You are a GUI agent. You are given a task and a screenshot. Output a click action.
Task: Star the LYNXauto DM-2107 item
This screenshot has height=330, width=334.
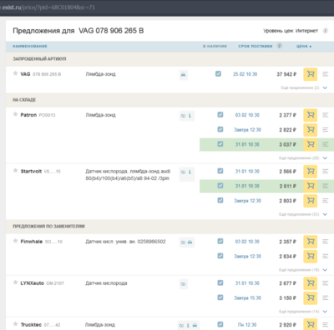pyautogui.click(x=15, y=282)
